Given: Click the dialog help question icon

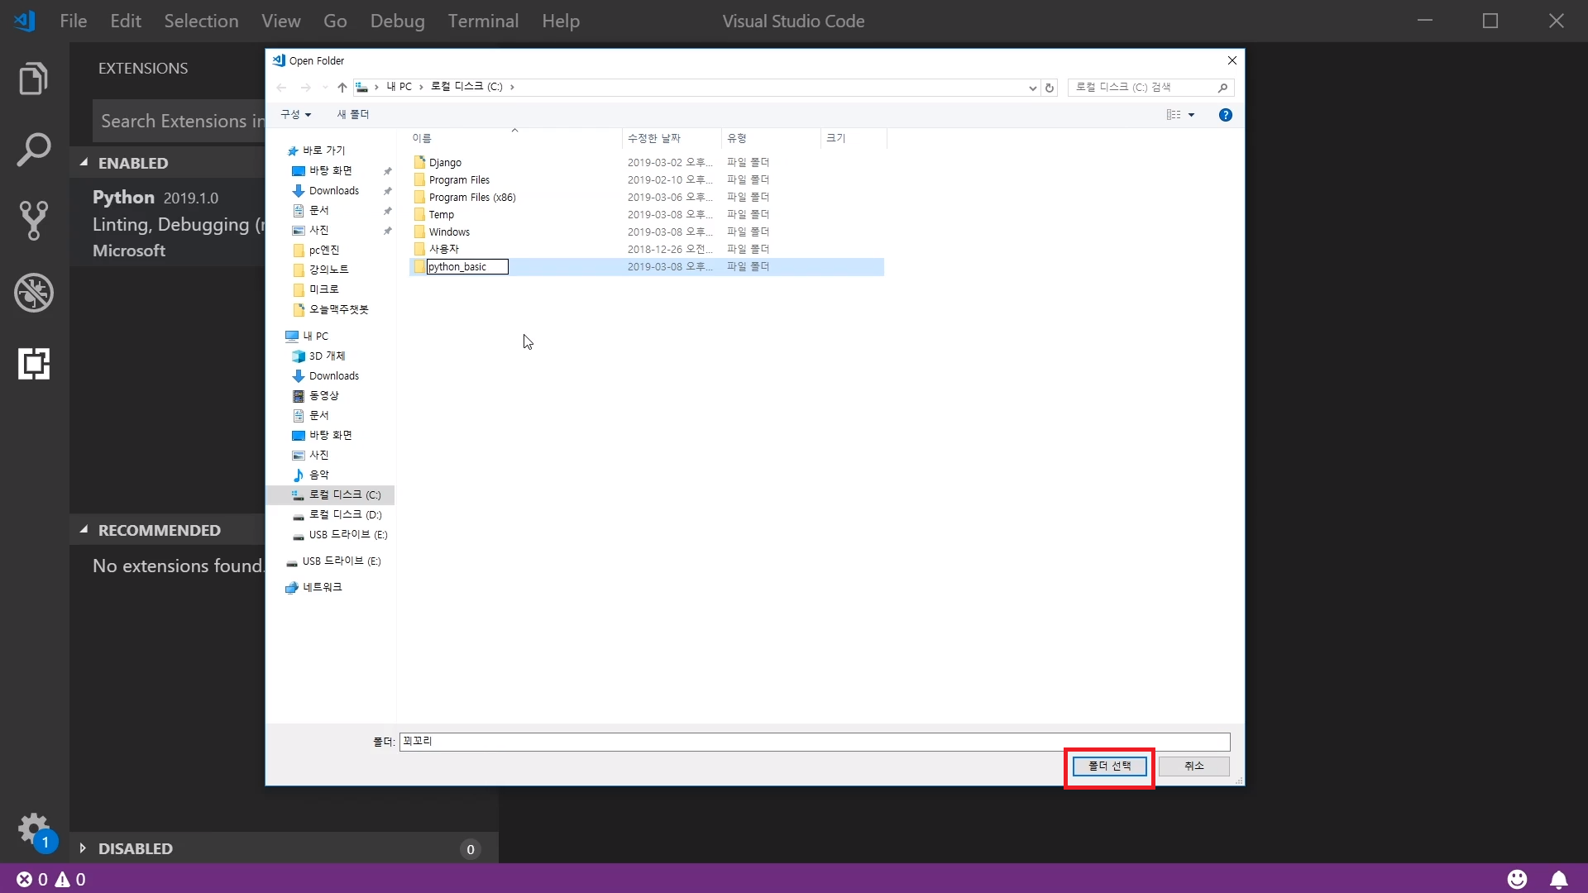Looking at the screenshot, I should coord(1226,115).
